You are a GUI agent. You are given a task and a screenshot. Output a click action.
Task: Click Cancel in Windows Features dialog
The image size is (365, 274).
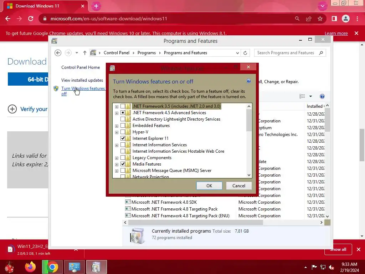tap(238, 186)
